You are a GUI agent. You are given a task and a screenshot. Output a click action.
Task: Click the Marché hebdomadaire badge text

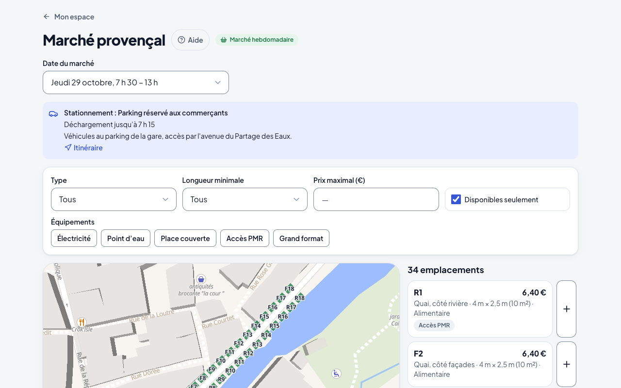click(x=261, y=40)
